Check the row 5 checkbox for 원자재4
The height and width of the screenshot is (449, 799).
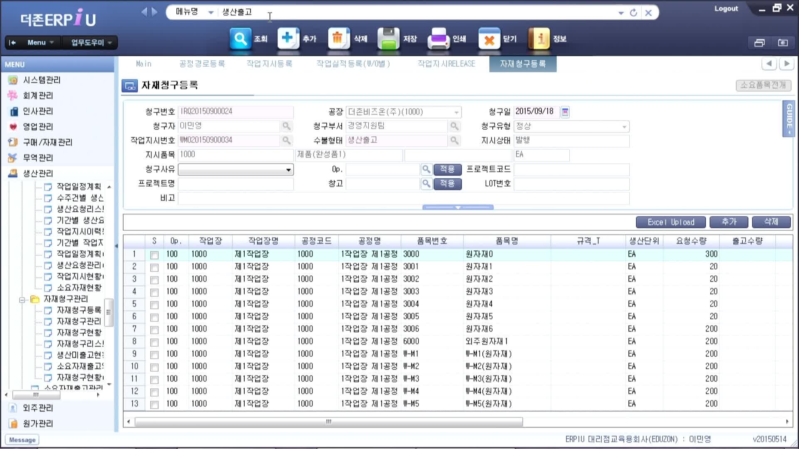point(154,305)
